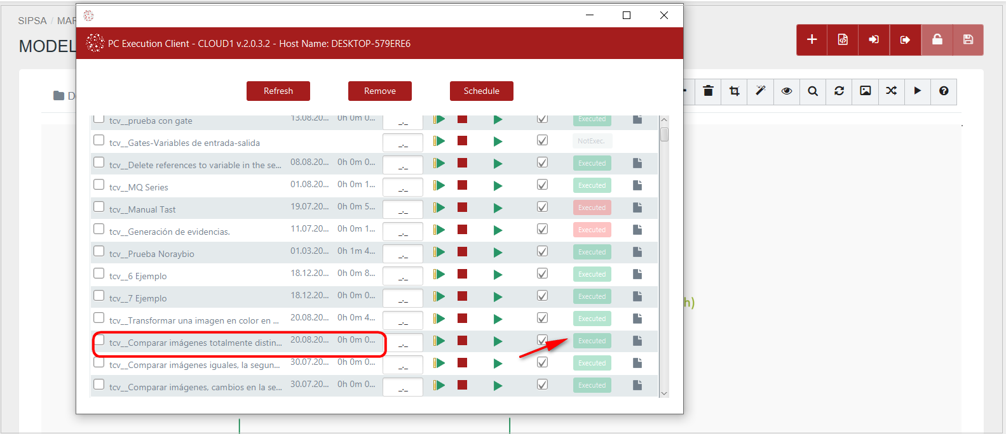Run the tcv__Manual Tast test with play arrow
The height and width of the screenshot is (434, 1006).
tap(498, 208)
